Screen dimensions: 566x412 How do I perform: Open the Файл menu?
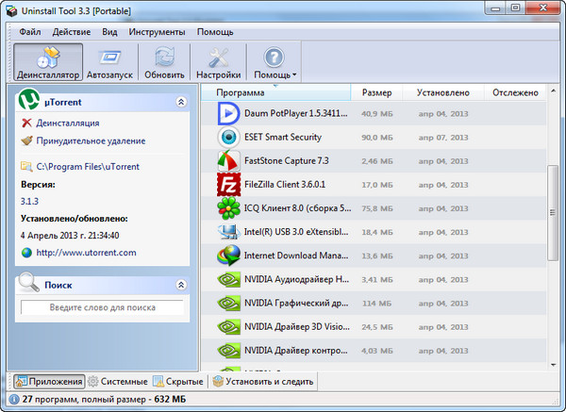tap(29, 32)
